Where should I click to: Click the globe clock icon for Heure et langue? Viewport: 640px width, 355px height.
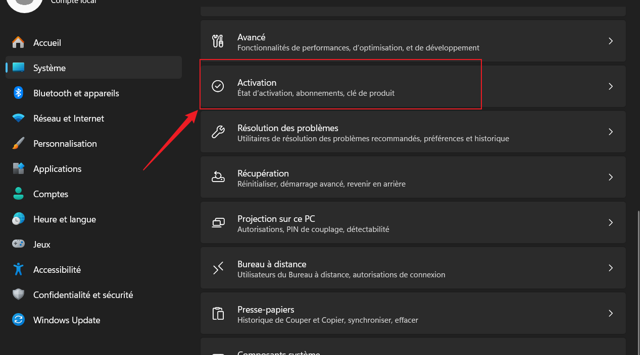(18, 219)
